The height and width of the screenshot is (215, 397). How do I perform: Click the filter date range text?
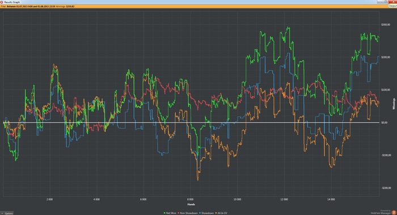pyautogui.click(x=31, y=6)
